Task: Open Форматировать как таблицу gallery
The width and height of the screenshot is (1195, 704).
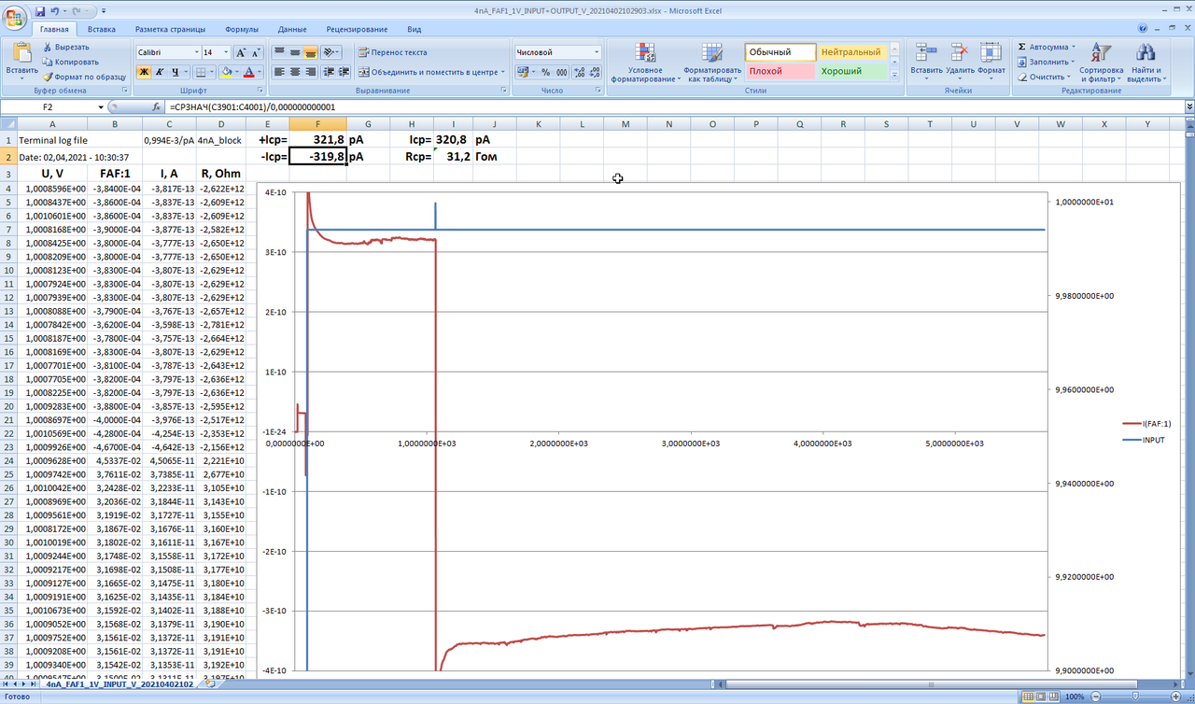Action: (712, 63)
